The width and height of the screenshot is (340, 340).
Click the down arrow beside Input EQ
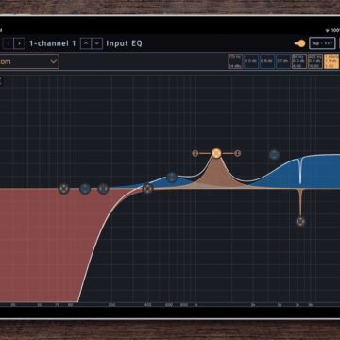(97, 43)
